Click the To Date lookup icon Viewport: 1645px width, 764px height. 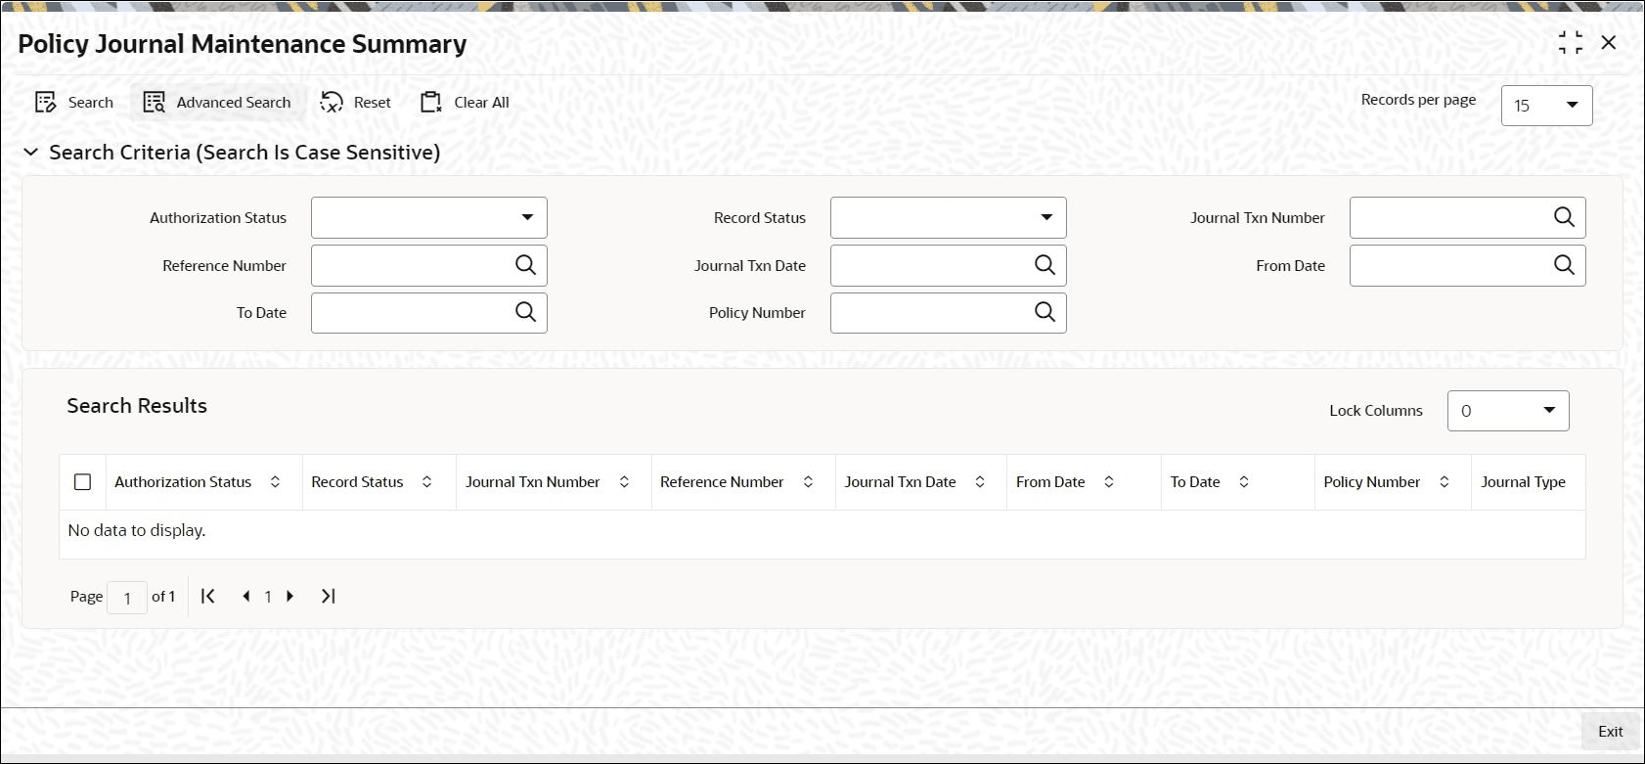pos(525,312)
